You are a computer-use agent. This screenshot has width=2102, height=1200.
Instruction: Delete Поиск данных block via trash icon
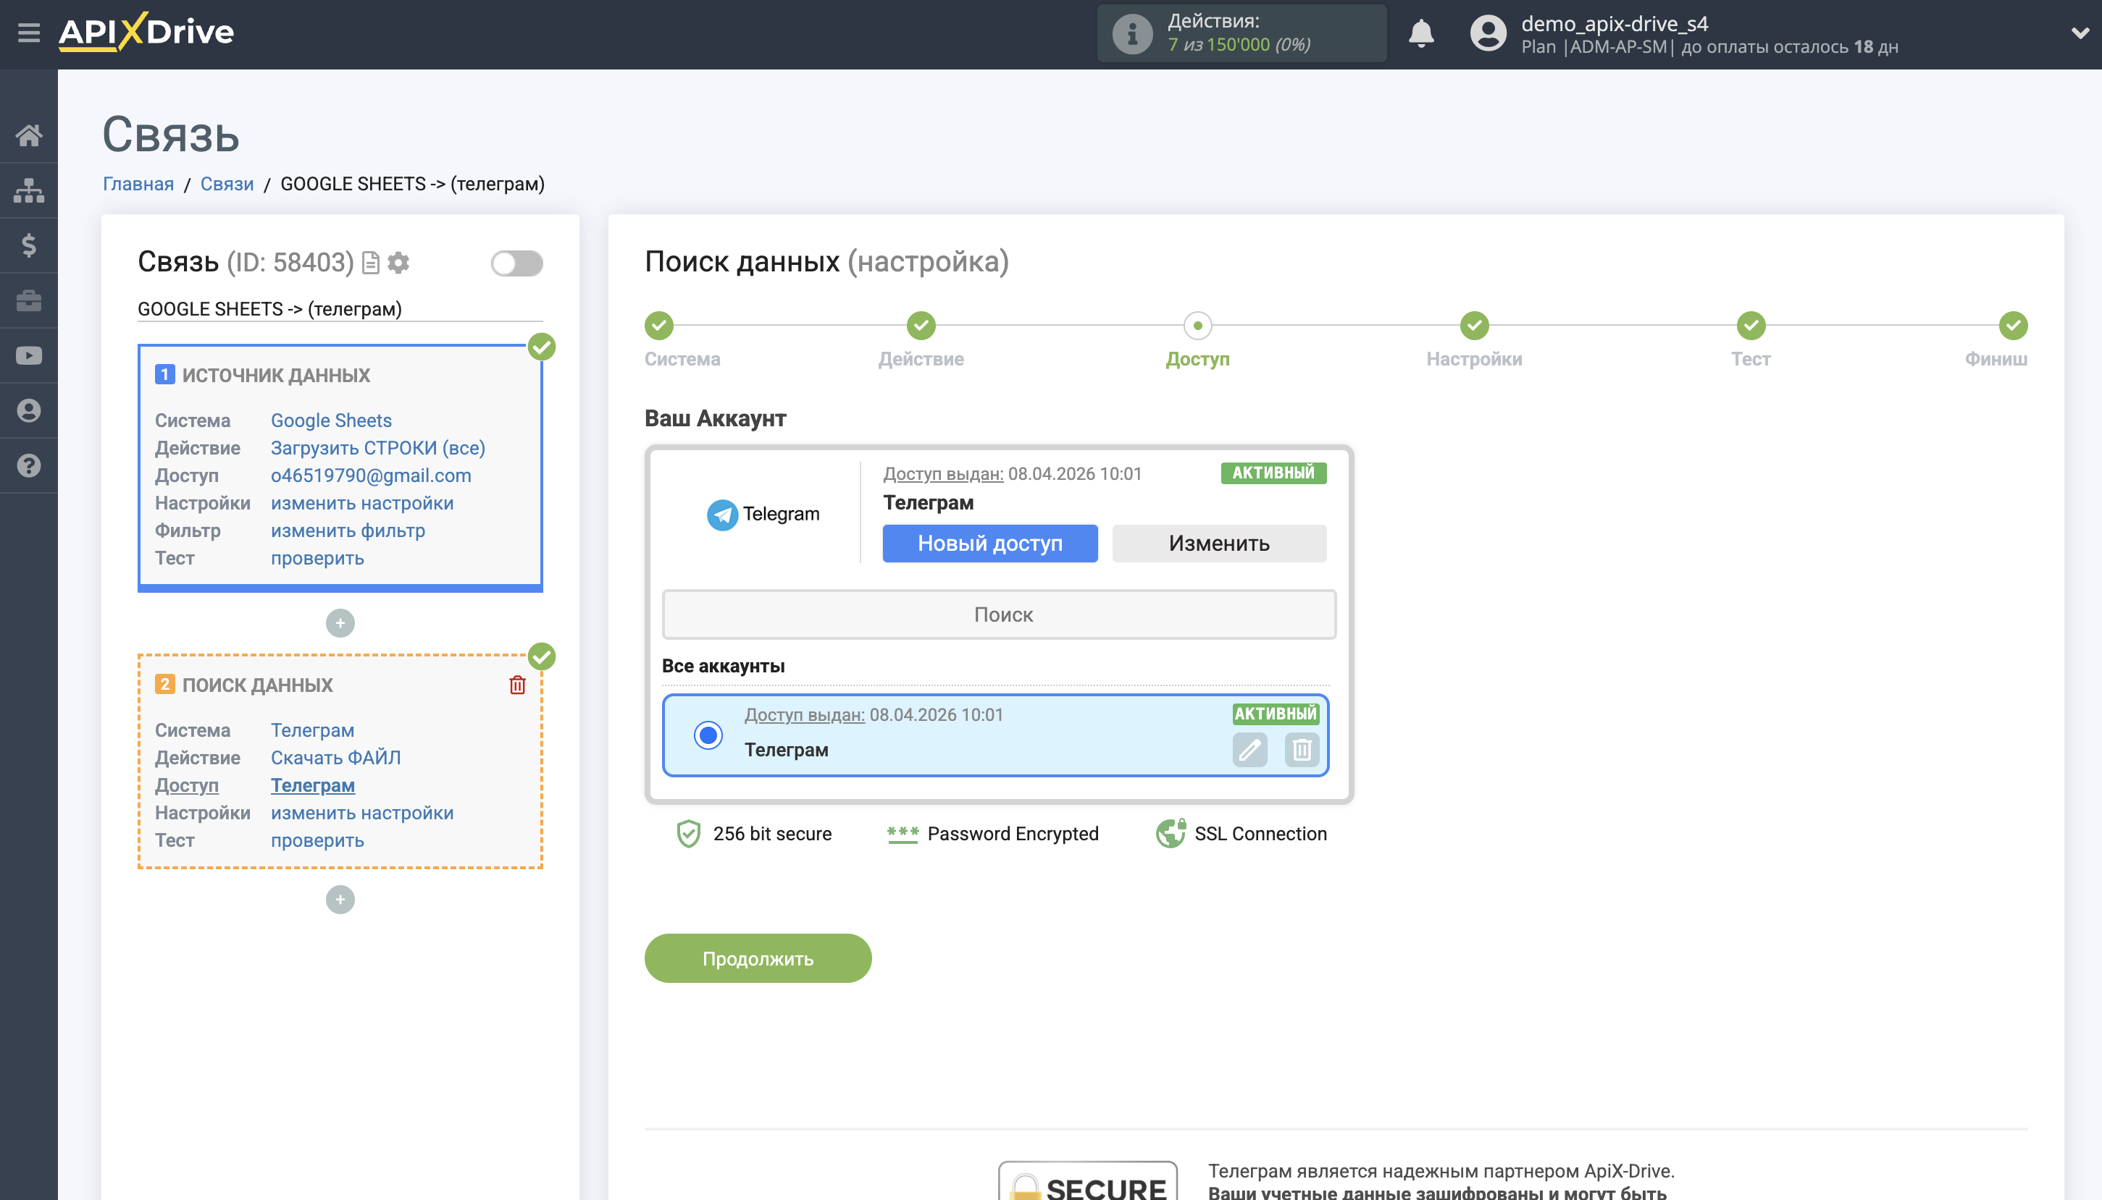click(x=517, y=684)
